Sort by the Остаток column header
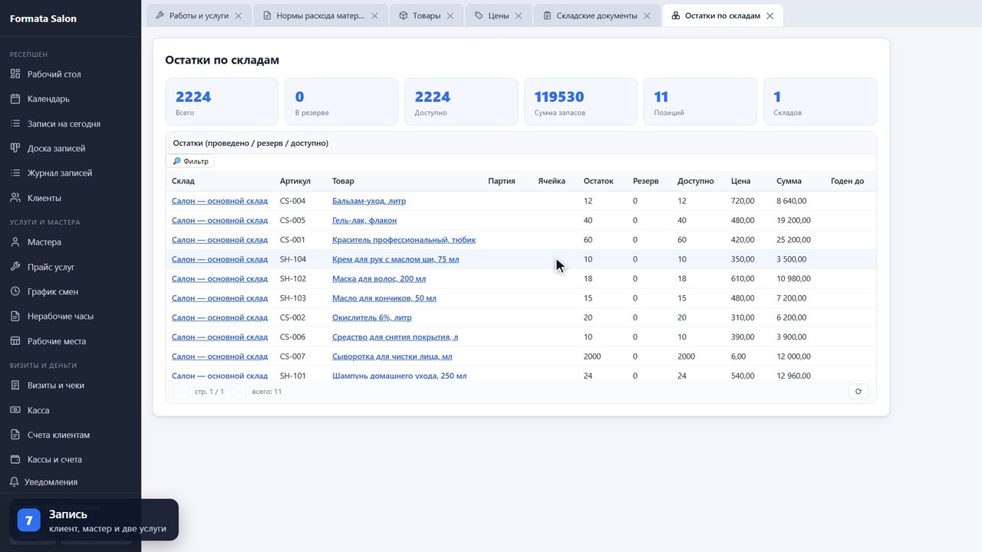 (x=598, y=181)
